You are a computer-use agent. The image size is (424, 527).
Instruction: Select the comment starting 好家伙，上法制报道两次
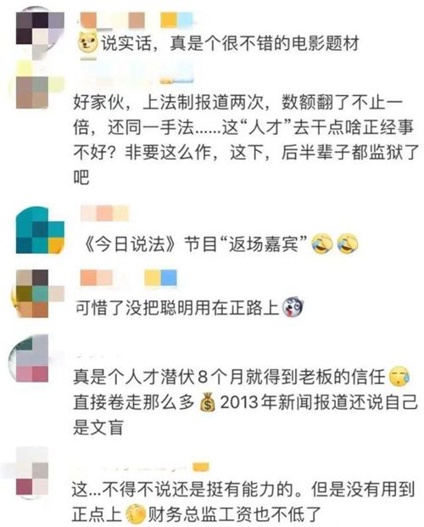coord(246,140)
